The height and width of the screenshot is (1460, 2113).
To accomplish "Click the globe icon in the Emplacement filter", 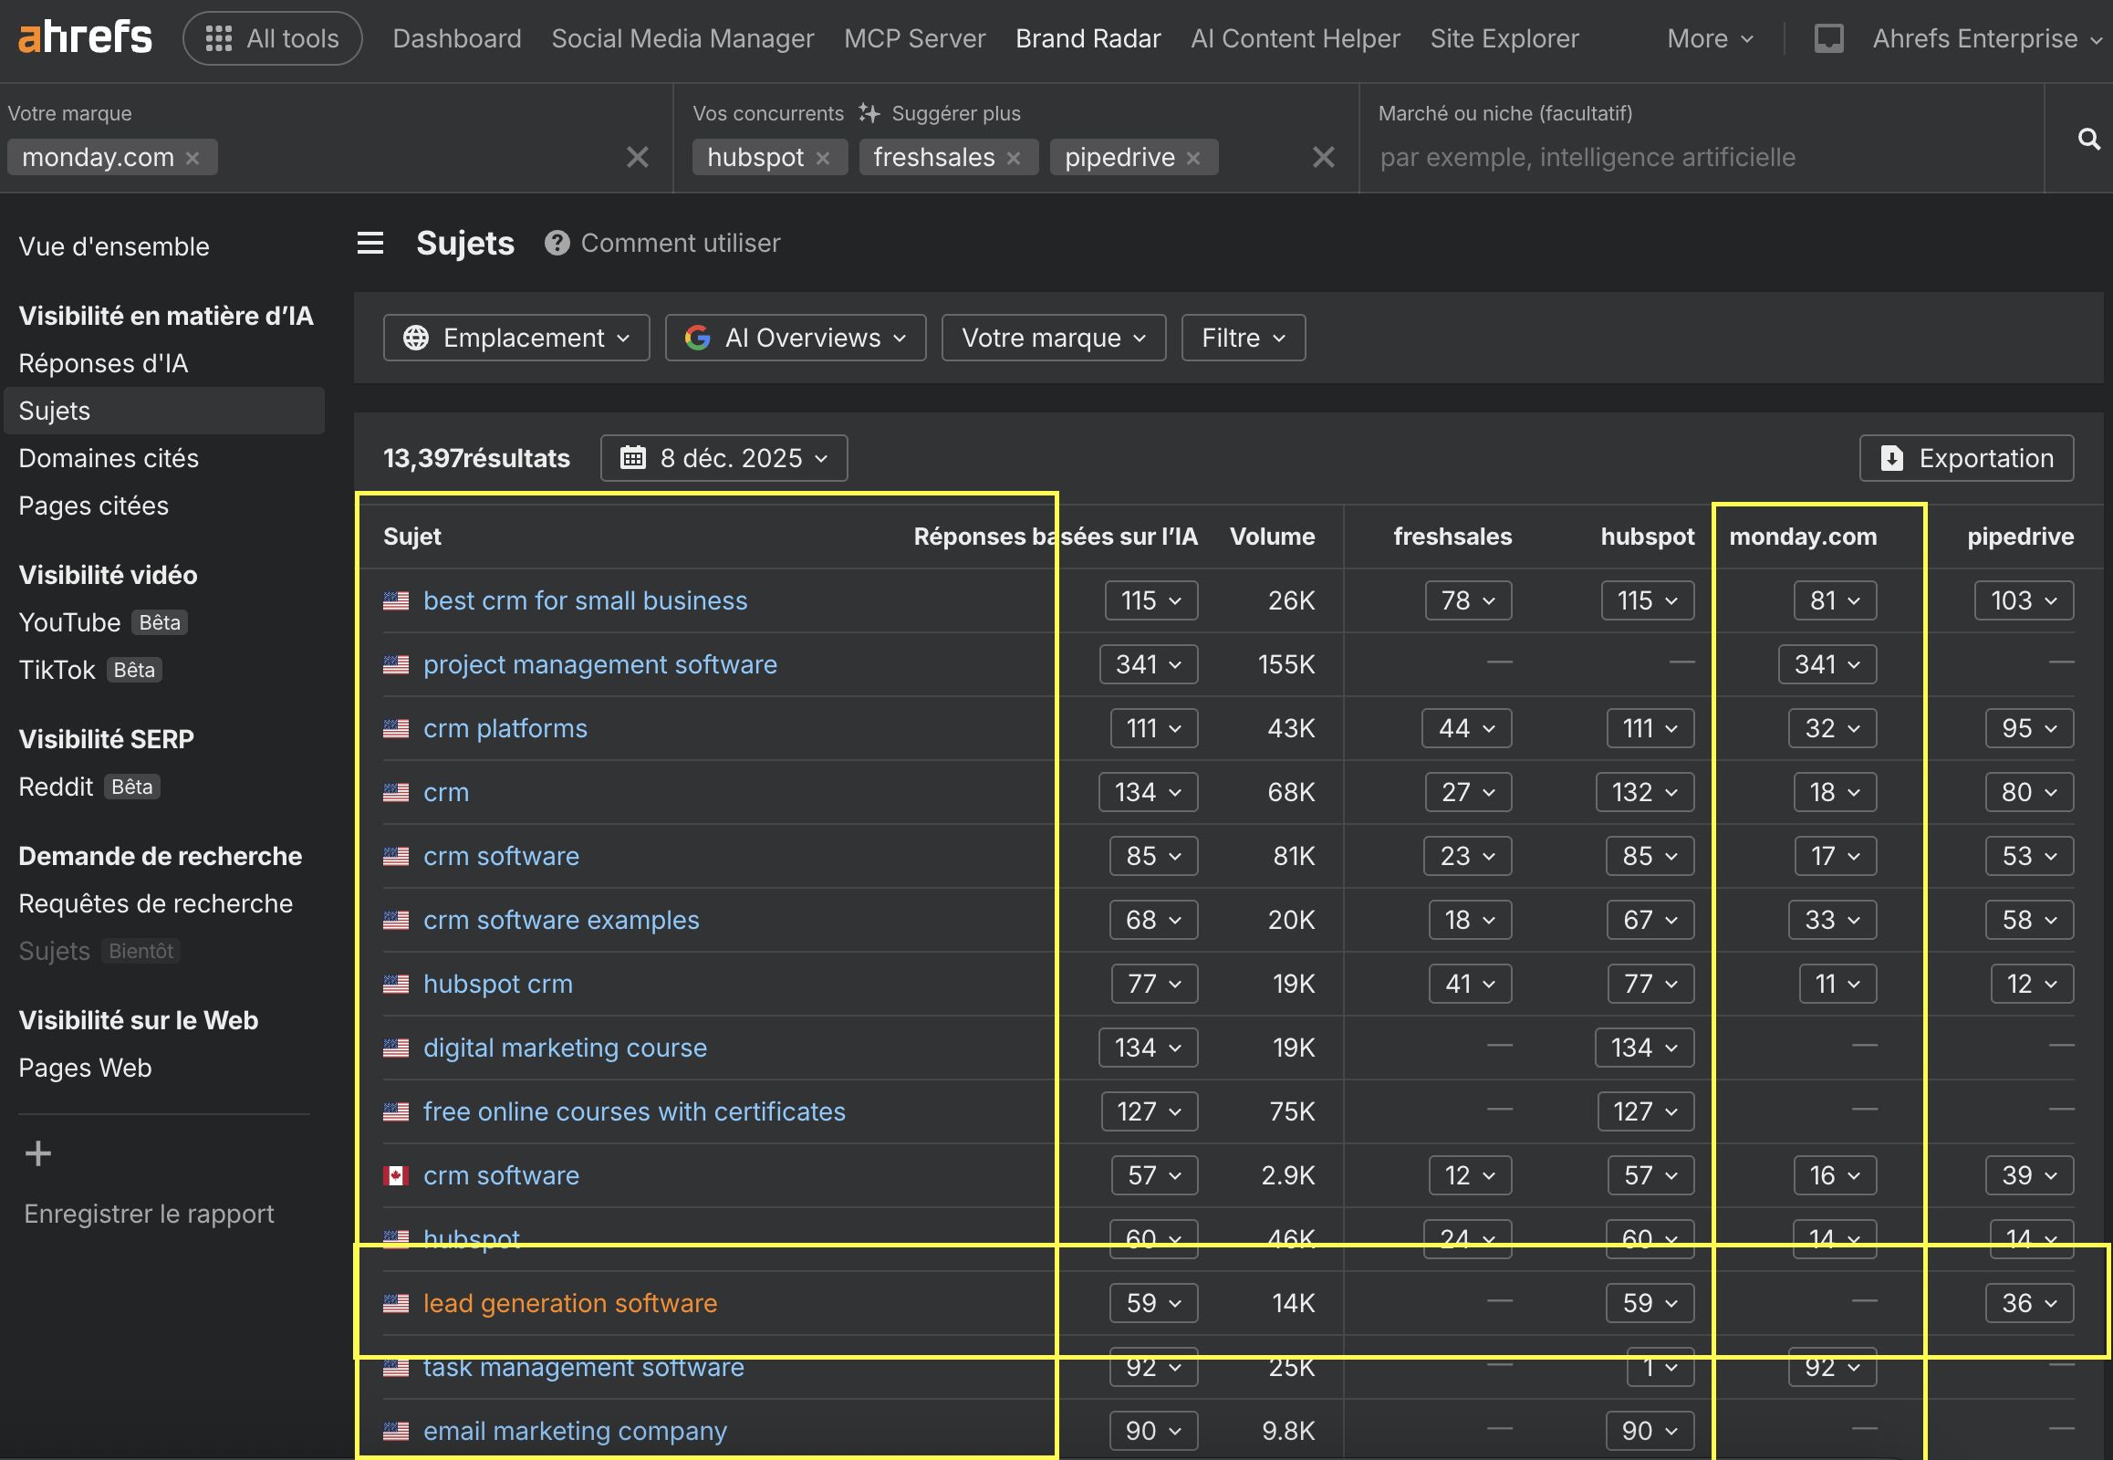I will (x=418, y=337).
